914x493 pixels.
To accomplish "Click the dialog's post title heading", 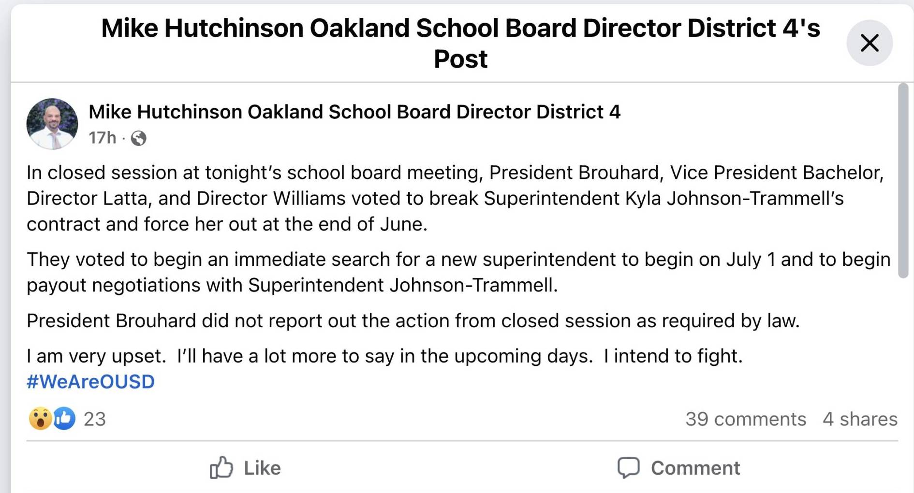I will pyautogui.click(x=460, y=43).
